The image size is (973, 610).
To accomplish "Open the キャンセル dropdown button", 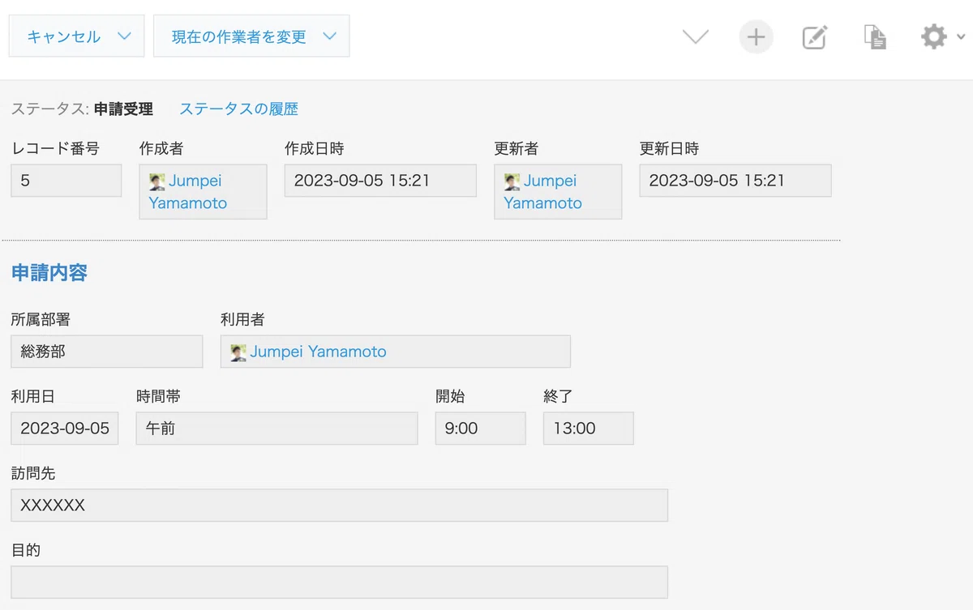I will (x=76, y=36).
